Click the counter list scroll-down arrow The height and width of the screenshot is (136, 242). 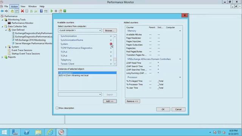[x=115, y=64]
